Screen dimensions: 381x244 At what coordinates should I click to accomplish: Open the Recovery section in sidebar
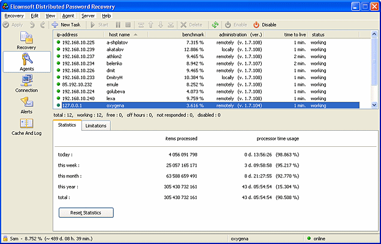click(x=26, y=41)
